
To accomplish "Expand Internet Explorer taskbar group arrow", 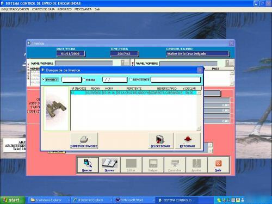I will [x=112, y=200].
